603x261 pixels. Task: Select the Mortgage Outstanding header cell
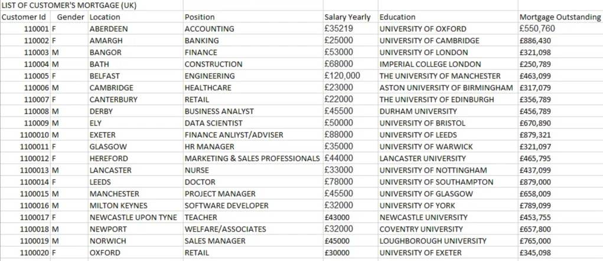(x=559, y=17)
